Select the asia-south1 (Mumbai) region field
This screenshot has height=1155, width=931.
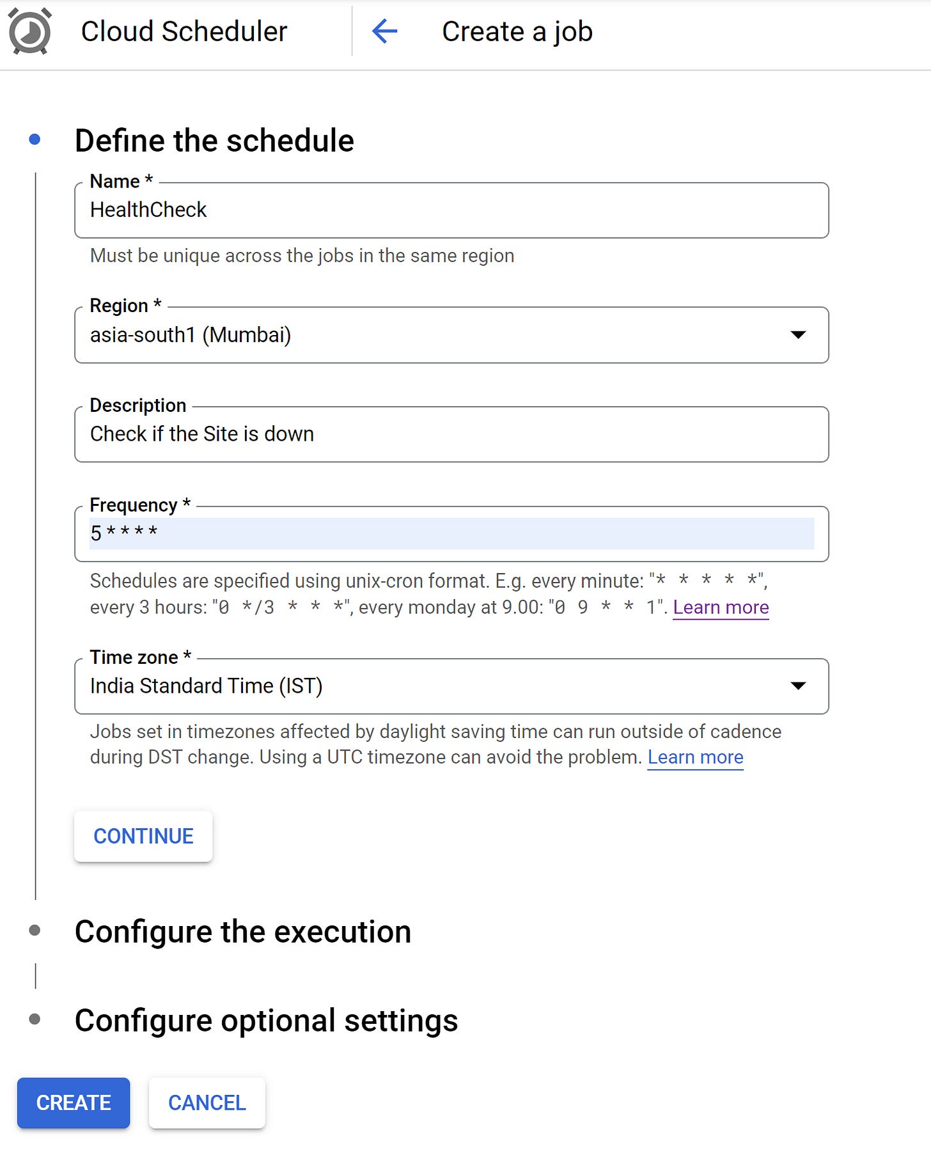click(451, 335)
